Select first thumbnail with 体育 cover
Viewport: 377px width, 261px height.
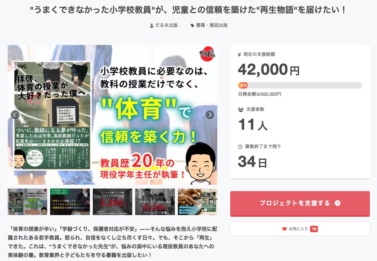(x=27, y=202)
